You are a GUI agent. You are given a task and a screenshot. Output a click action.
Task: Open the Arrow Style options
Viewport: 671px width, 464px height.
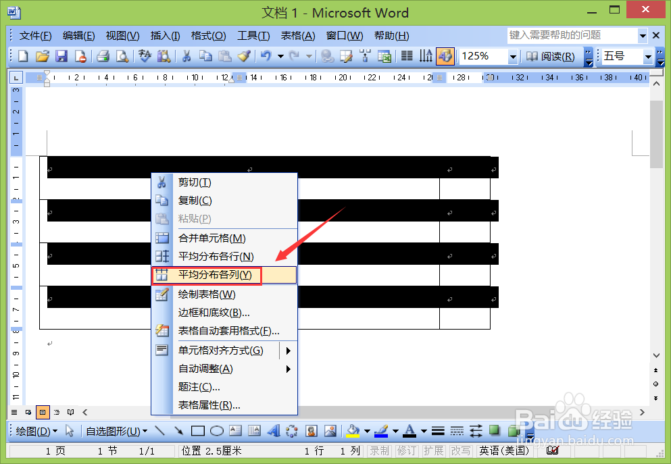[x=476, y=431]
